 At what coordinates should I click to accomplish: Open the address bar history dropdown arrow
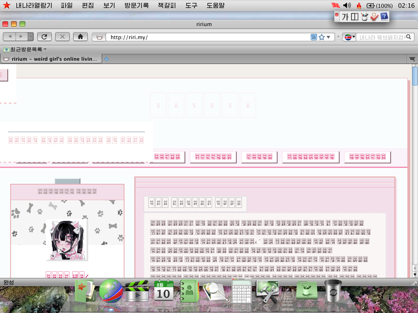point(329,37)
